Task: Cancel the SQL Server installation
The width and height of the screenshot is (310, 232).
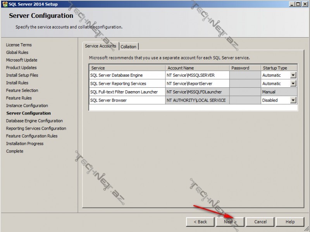Action: tap(260, 222)
